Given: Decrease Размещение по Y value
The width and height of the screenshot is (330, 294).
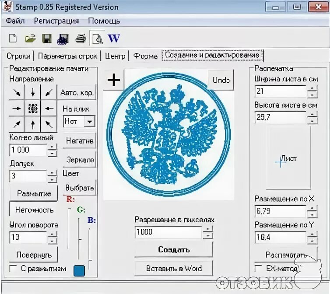Looking at the screenshot, I should click(312, 241).
